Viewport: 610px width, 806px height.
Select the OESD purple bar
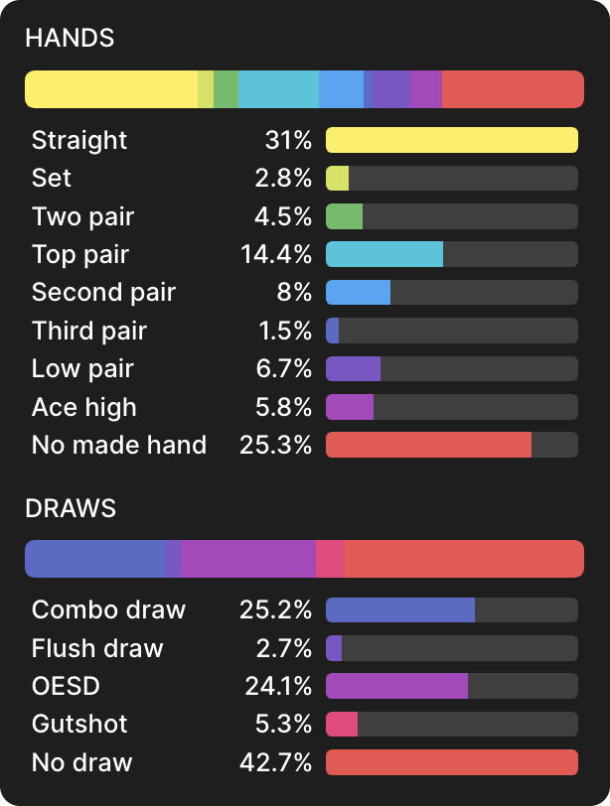[x=396, y=686]
